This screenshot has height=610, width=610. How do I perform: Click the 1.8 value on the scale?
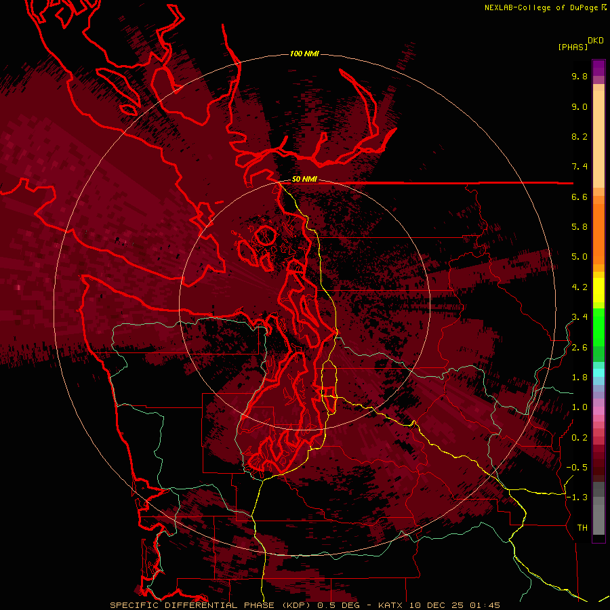[579, 378]
